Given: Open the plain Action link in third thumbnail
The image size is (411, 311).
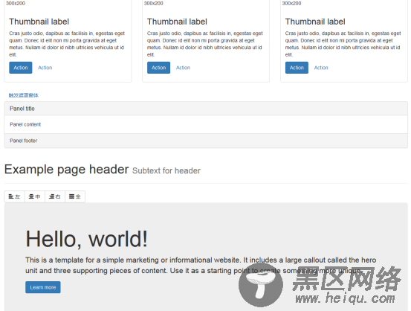Looking at the screenshot, I should [x=321, y=68].
